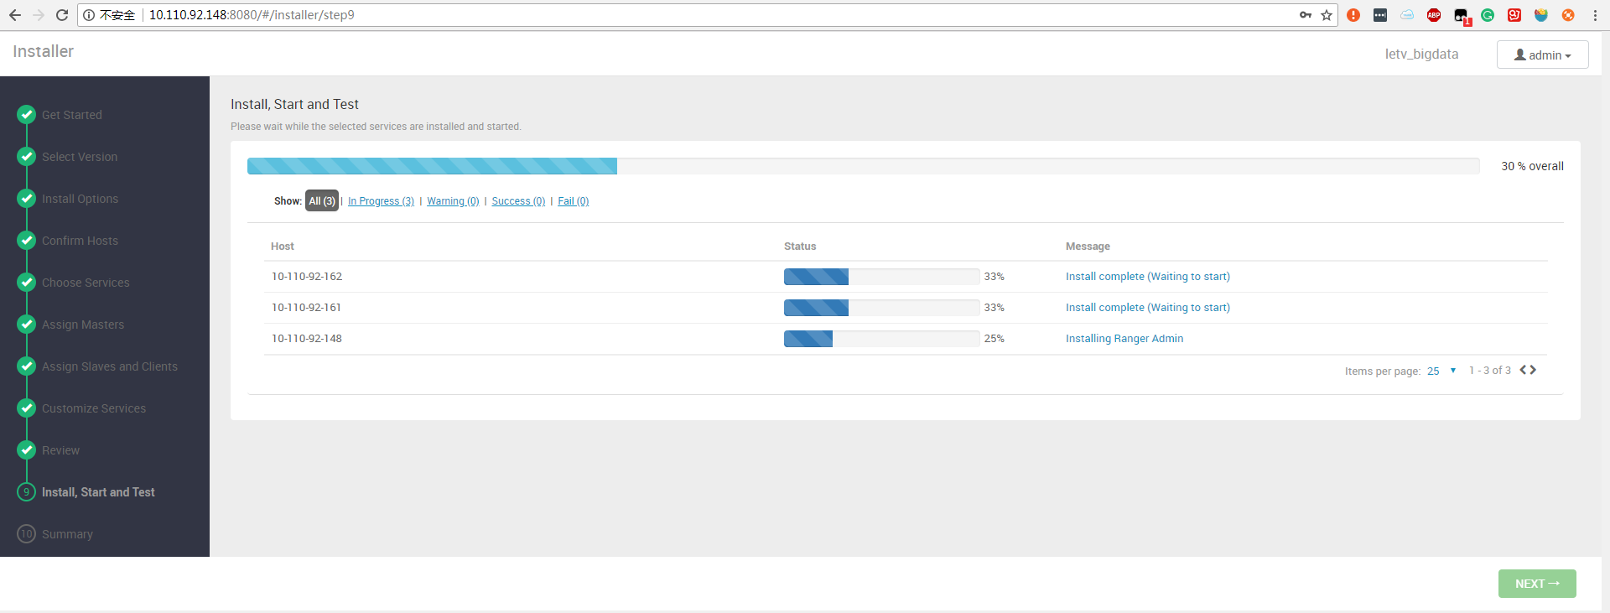Click the 30 % overall label
Image resolution: width=1610 pixels, height=613 pixels.
click(1532, 166)
